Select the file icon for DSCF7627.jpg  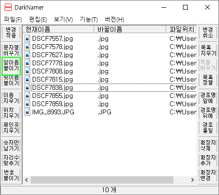click(x=27, y=55)
